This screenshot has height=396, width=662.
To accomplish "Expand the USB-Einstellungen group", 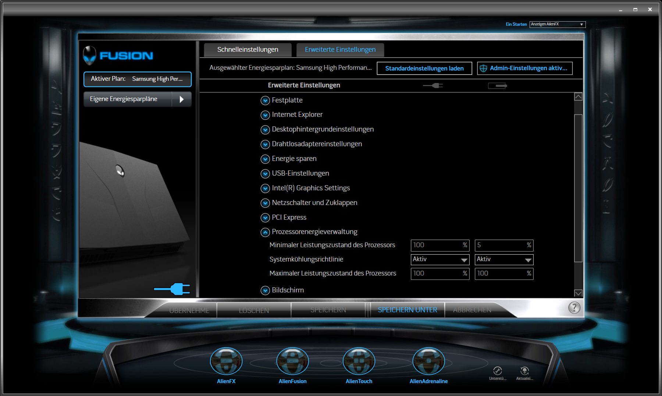I will click(265, 173).
